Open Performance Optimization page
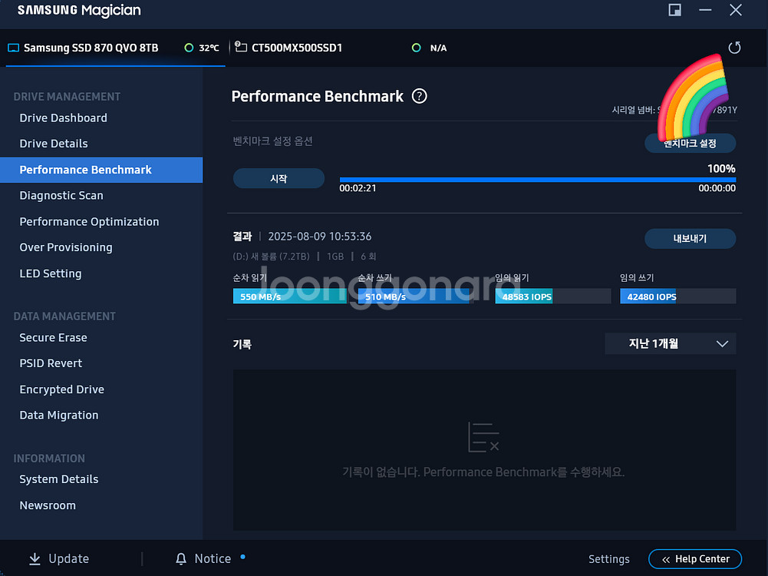 pyautogui.click(x=89, y=222)
